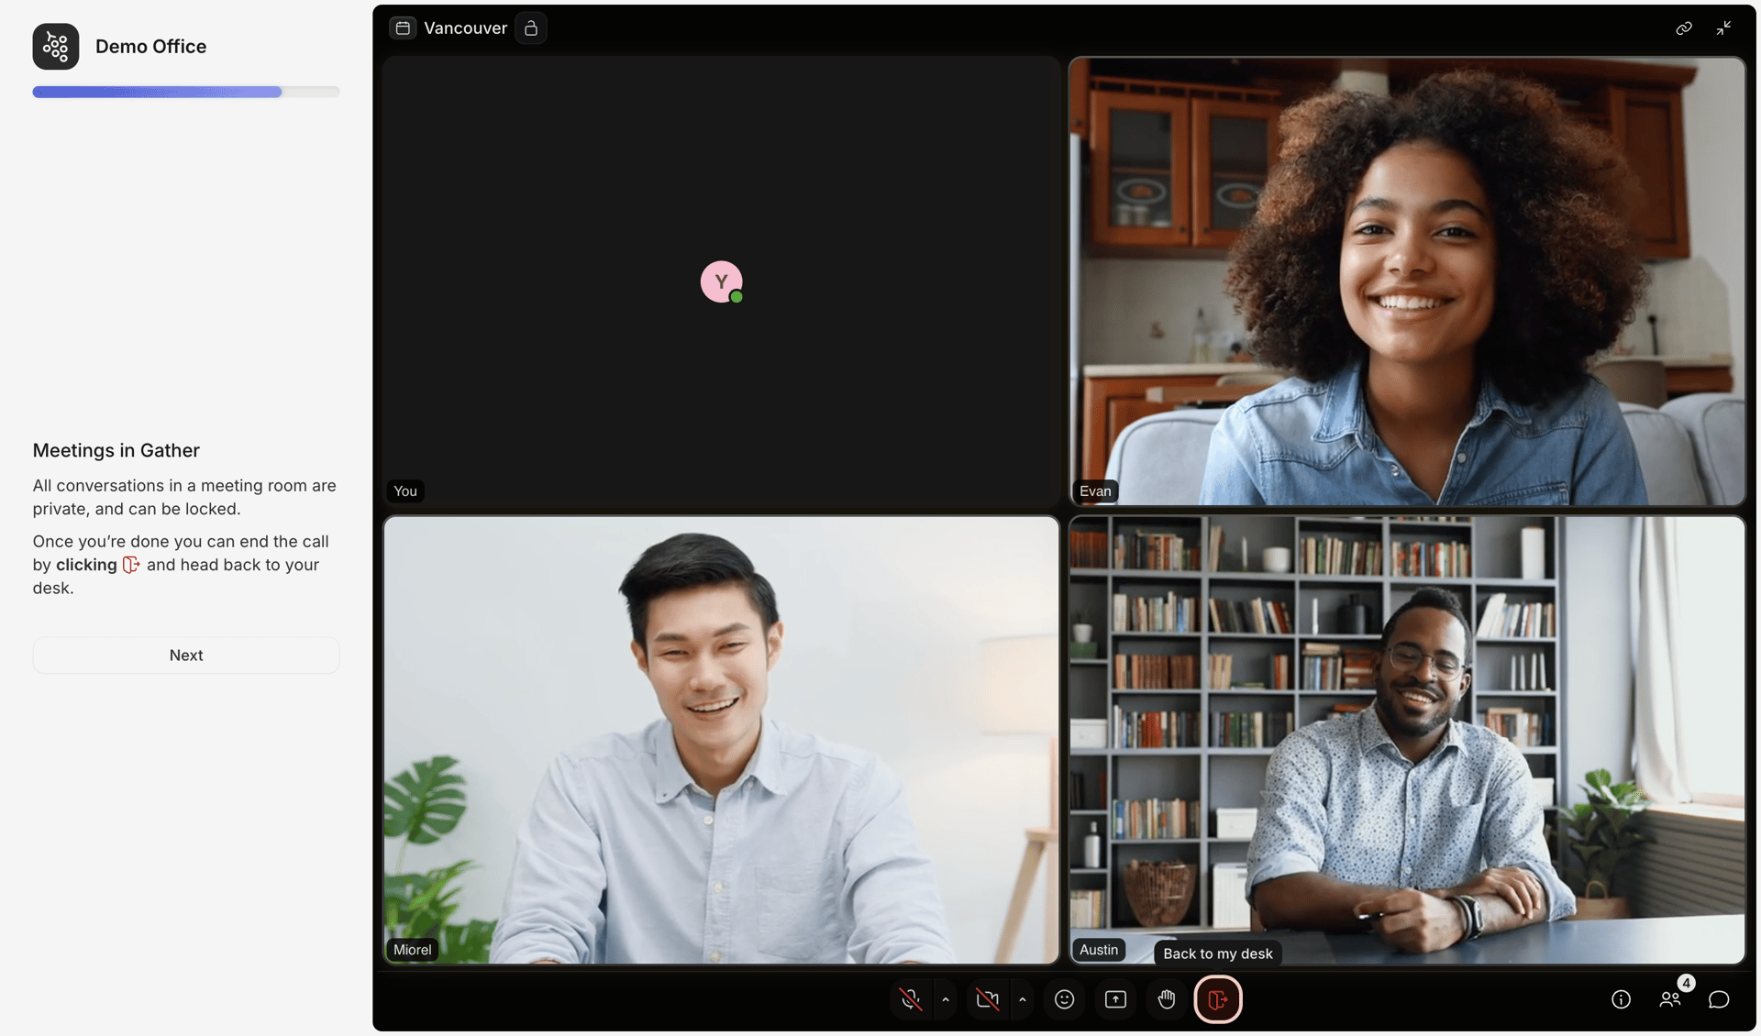View the meeting info
The height and width of the screenshot is (1036, 1761).
point(1622,999)
